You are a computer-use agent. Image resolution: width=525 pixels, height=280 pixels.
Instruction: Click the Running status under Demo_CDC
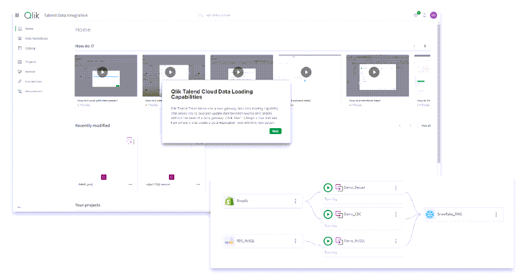coord(330,226)
